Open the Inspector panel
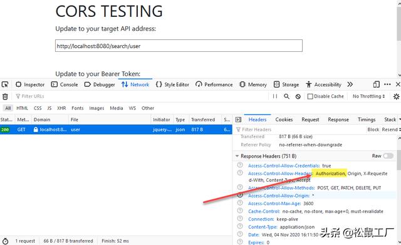 tap(30, 84)
